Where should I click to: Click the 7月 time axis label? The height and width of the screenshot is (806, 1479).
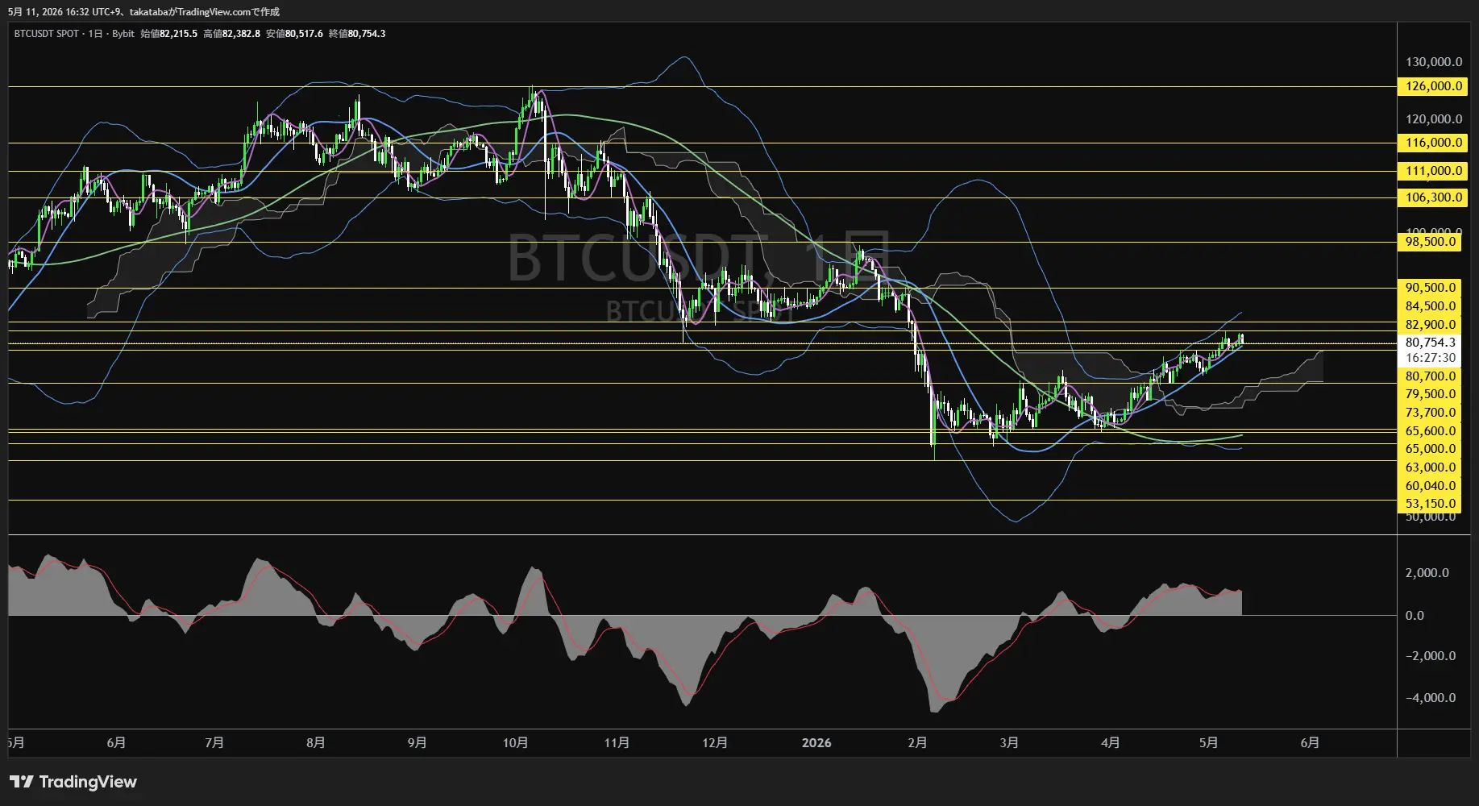pos(214,743)
